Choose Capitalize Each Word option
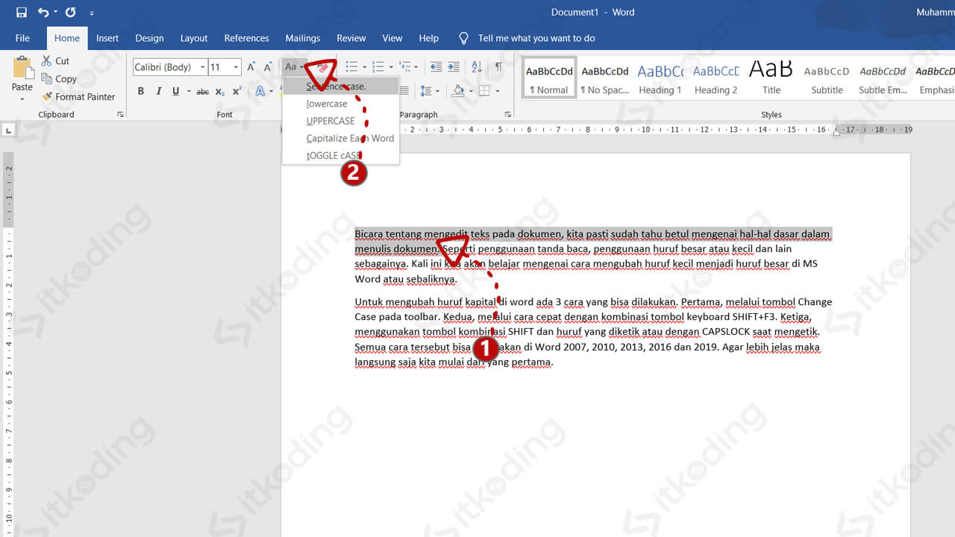The image size is (955, 537). pyautogui.click(x=340, y=138)
